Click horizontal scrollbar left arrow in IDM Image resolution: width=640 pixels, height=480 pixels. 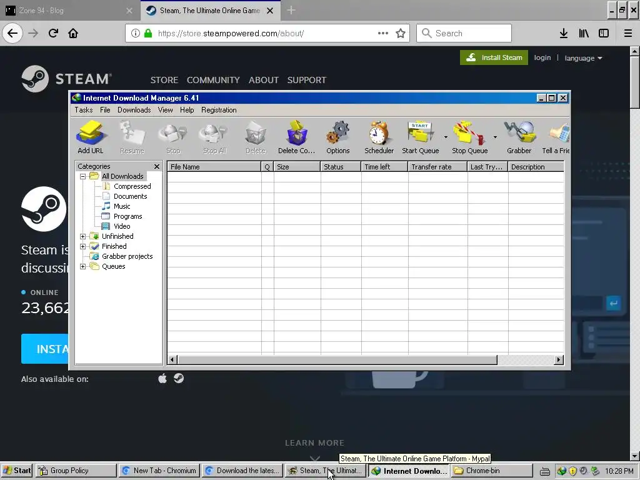point(172,359)
